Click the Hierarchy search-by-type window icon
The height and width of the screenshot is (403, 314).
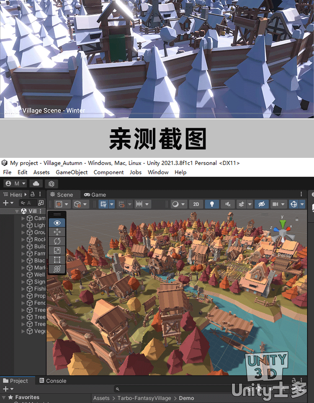click(41, 203)
